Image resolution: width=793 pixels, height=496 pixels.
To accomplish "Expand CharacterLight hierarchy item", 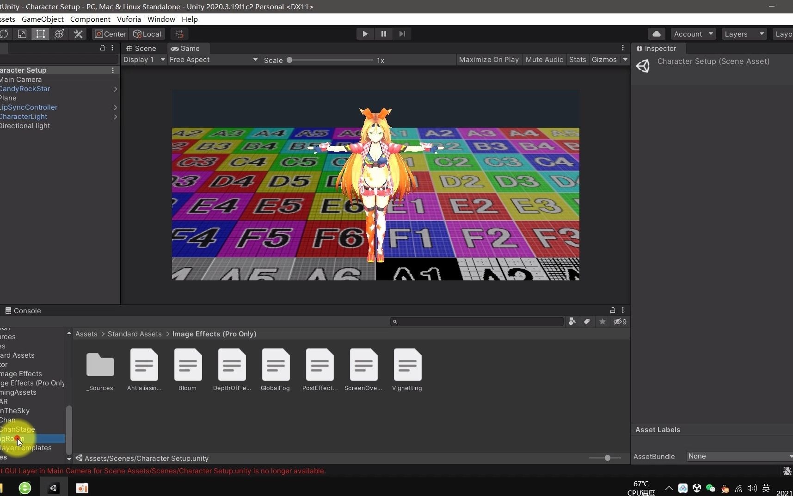I will [116, 117].
